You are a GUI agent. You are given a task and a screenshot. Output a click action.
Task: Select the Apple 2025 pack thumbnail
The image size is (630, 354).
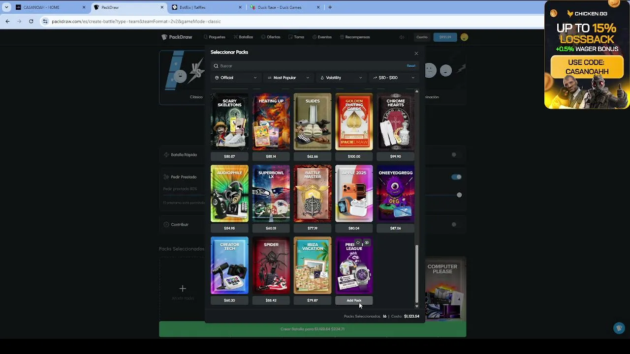(354, 194)
